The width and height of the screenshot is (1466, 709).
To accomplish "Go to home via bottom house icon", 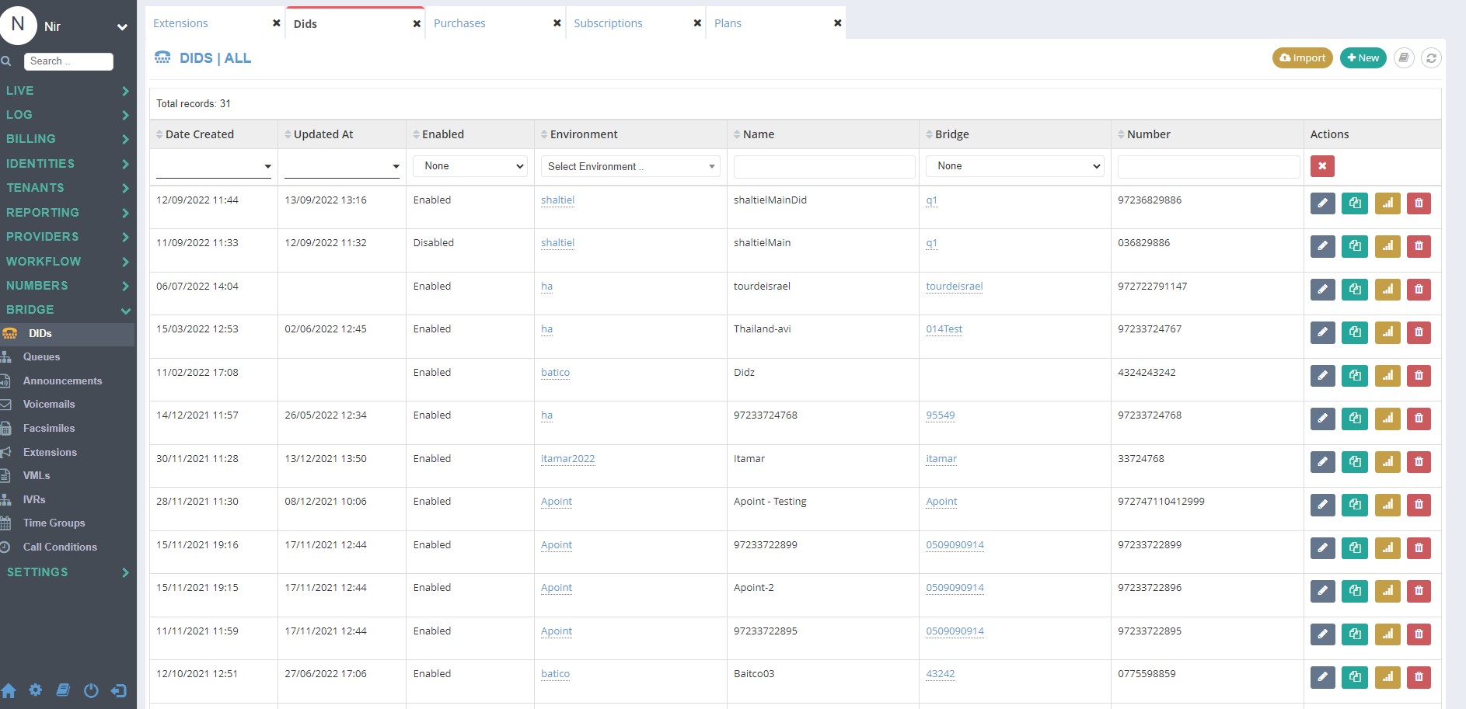I will (x=9, y=690).
